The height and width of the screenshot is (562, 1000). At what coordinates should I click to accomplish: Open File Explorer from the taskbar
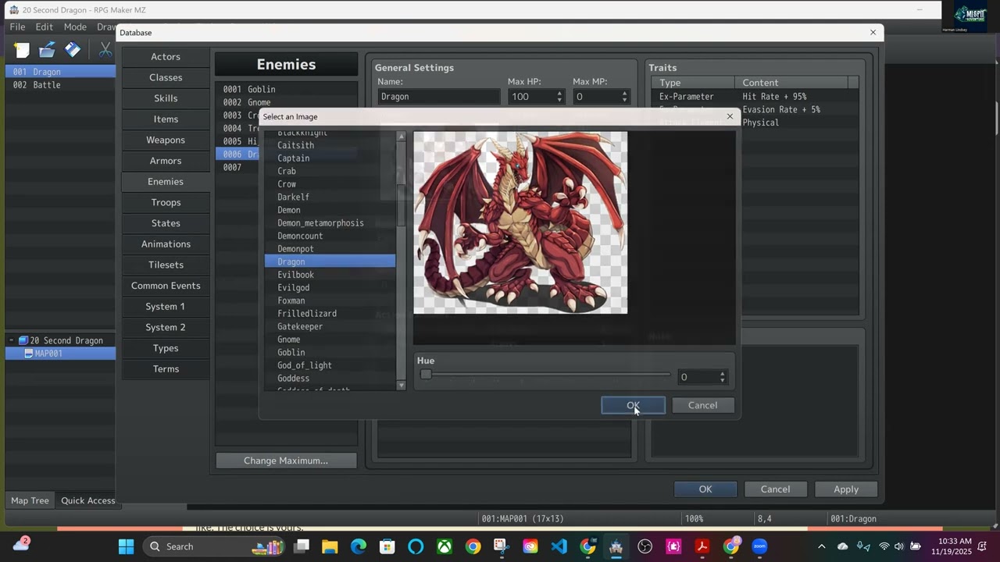pos(330,546)
